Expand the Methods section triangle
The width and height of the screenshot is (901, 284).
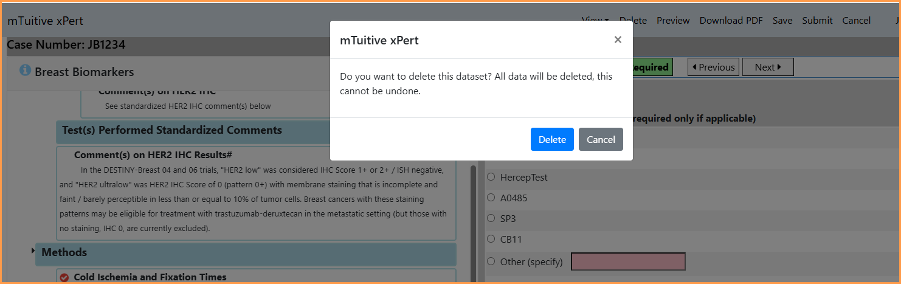(33, 251)
